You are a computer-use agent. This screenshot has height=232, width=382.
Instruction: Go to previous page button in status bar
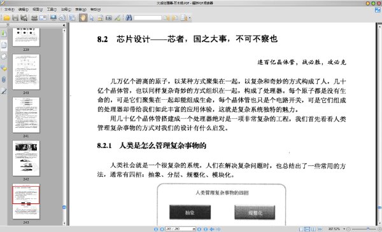(x=162, y=229)
